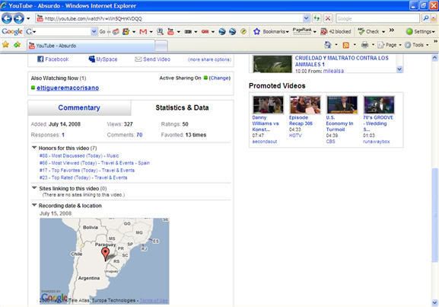439x307 pixels.
Task: Click the page scrollbar down arrow
Action: click(x=434, y=302)
